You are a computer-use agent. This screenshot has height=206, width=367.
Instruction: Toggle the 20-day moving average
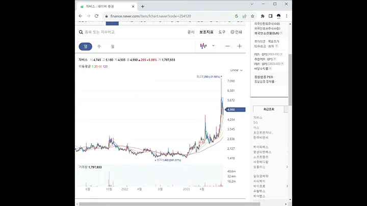[96, 66]
